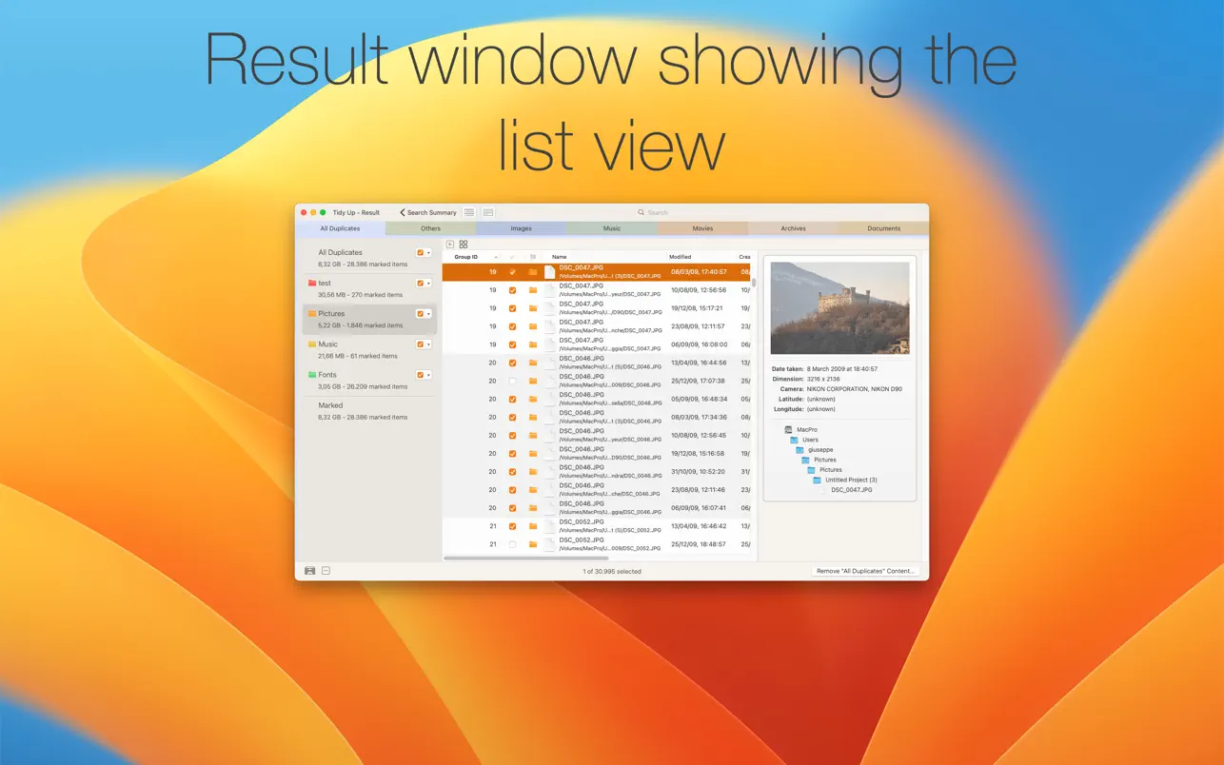Click the archive box icon at bottom left

click(310, 571)
